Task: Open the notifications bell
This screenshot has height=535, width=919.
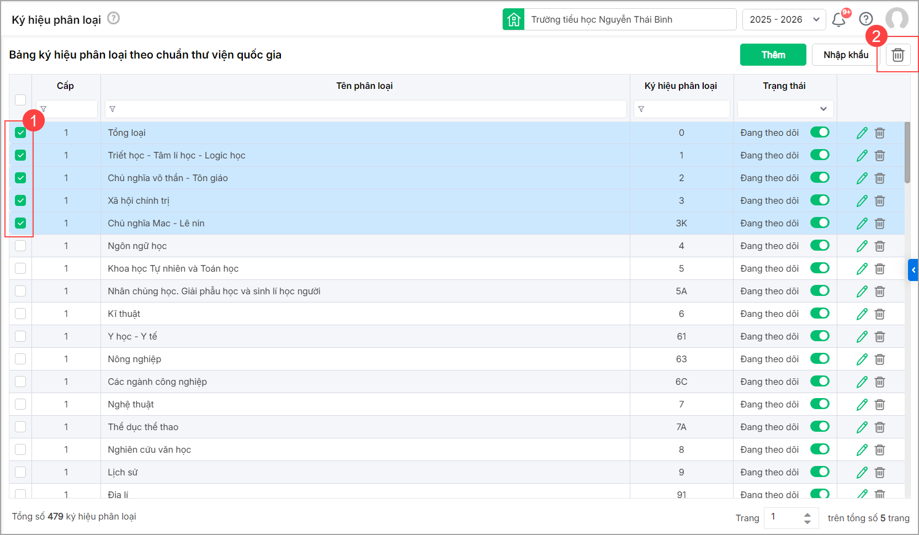Action: 838,20
